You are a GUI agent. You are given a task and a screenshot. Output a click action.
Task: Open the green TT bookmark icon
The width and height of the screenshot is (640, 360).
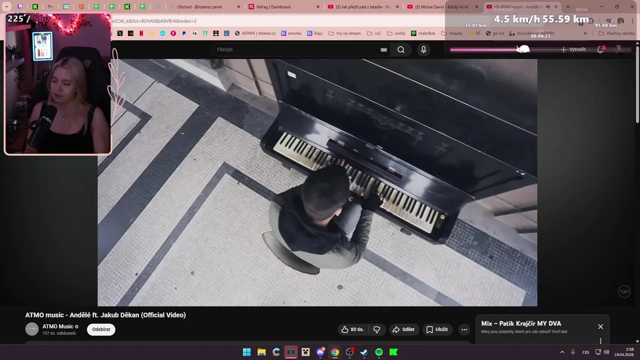pos(205,33)
